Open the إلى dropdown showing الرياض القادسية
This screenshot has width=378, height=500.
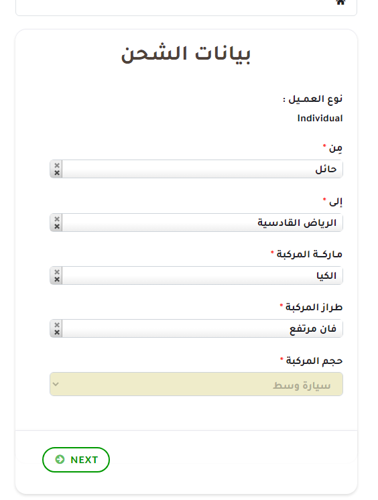pos(196,223)
